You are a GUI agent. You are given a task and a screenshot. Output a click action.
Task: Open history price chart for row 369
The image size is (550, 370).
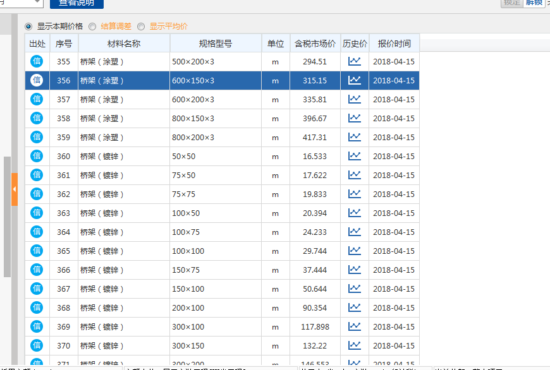[x=354, y=326]
